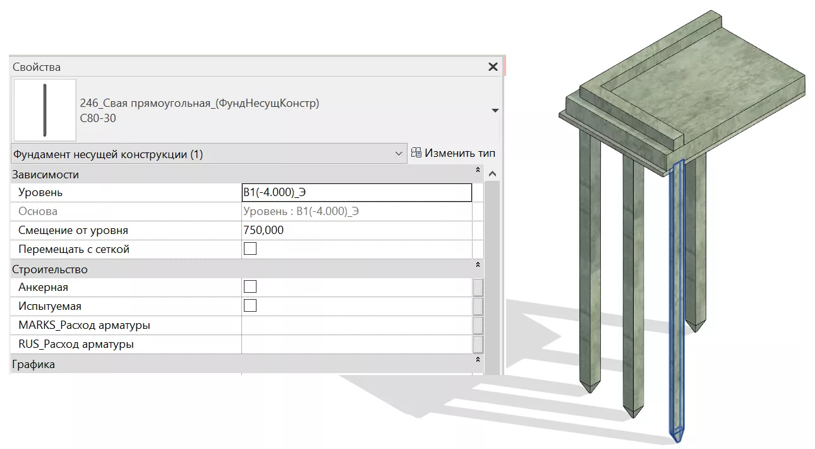Collapse the Строительство section
Screen dimensions: 815x449
point(478,265)
